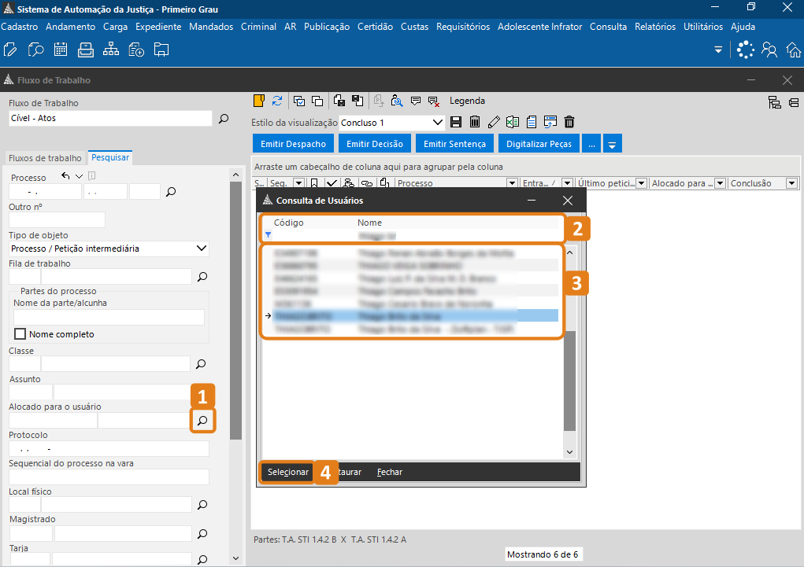Click the person-with-magnifier icon beside the comment bubbles
Screen dimensions: 804x567
[x=396, y=101]
